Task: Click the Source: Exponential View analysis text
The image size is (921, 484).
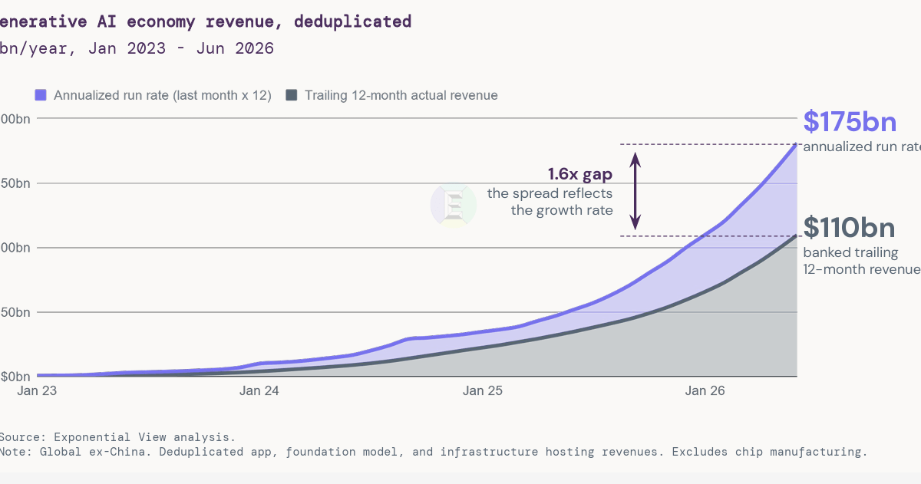Action: point(117,436)
